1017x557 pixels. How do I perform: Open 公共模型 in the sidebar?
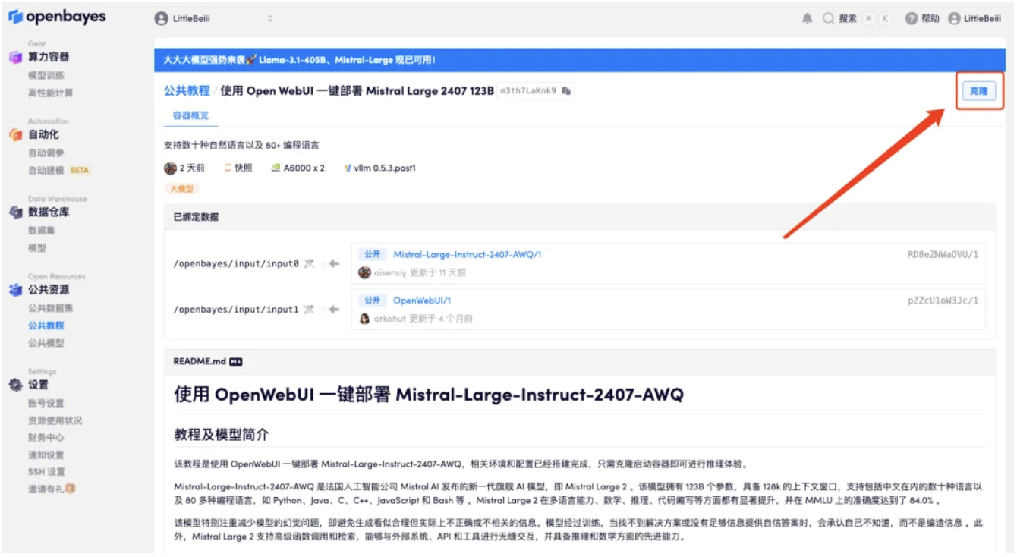click(x=46, y=343)
